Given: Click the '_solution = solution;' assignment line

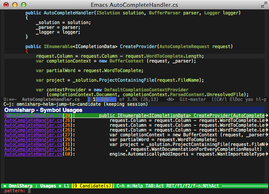Looking at the screenshot, I should point(63,23).
